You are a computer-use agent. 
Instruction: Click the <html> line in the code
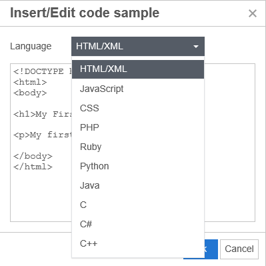30,82
